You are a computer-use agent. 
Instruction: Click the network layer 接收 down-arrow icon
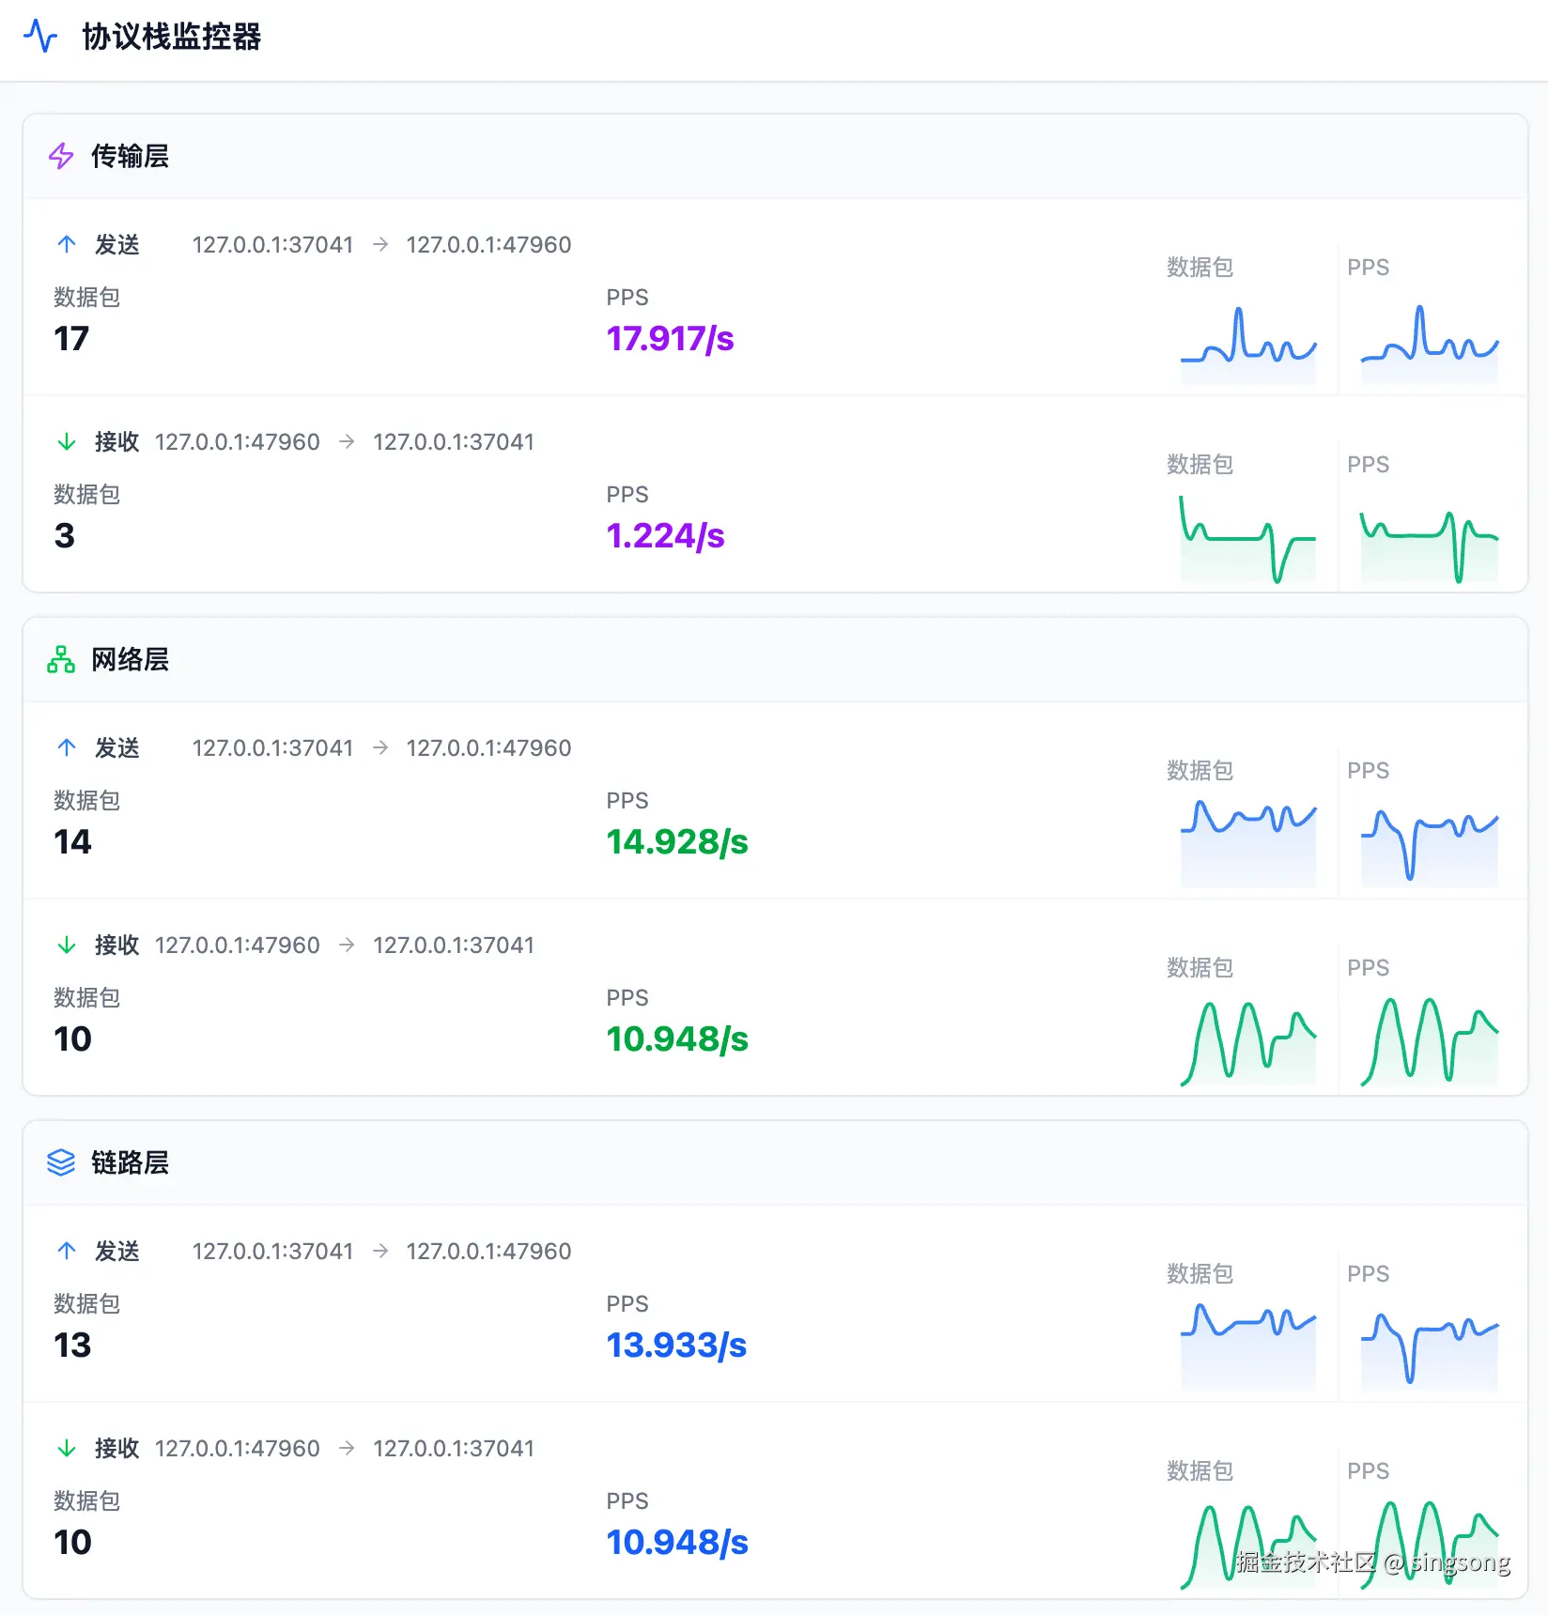(x=67, y=945)
